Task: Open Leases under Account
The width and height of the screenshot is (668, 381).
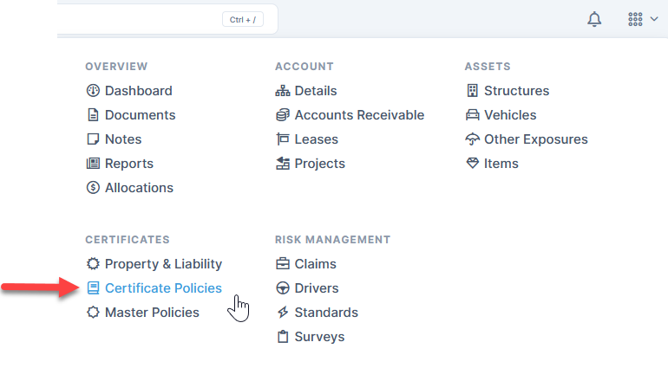Action: pyautogui.click(x=317, y=139)
